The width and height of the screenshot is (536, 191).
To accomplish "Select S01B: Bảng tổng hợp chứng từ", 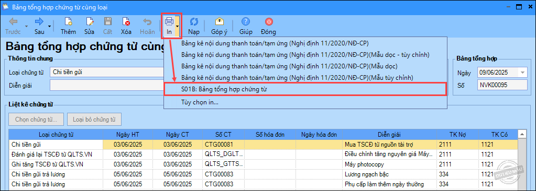I will (305, 90).
